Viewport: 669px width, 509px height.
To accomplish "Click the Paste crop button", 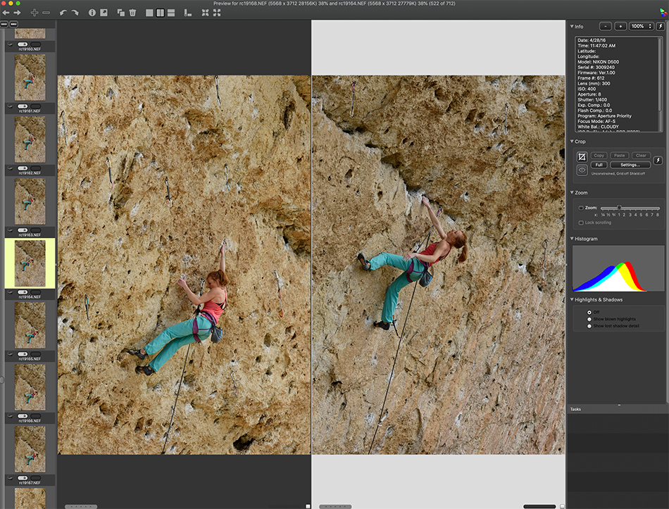I will (620, 156).
